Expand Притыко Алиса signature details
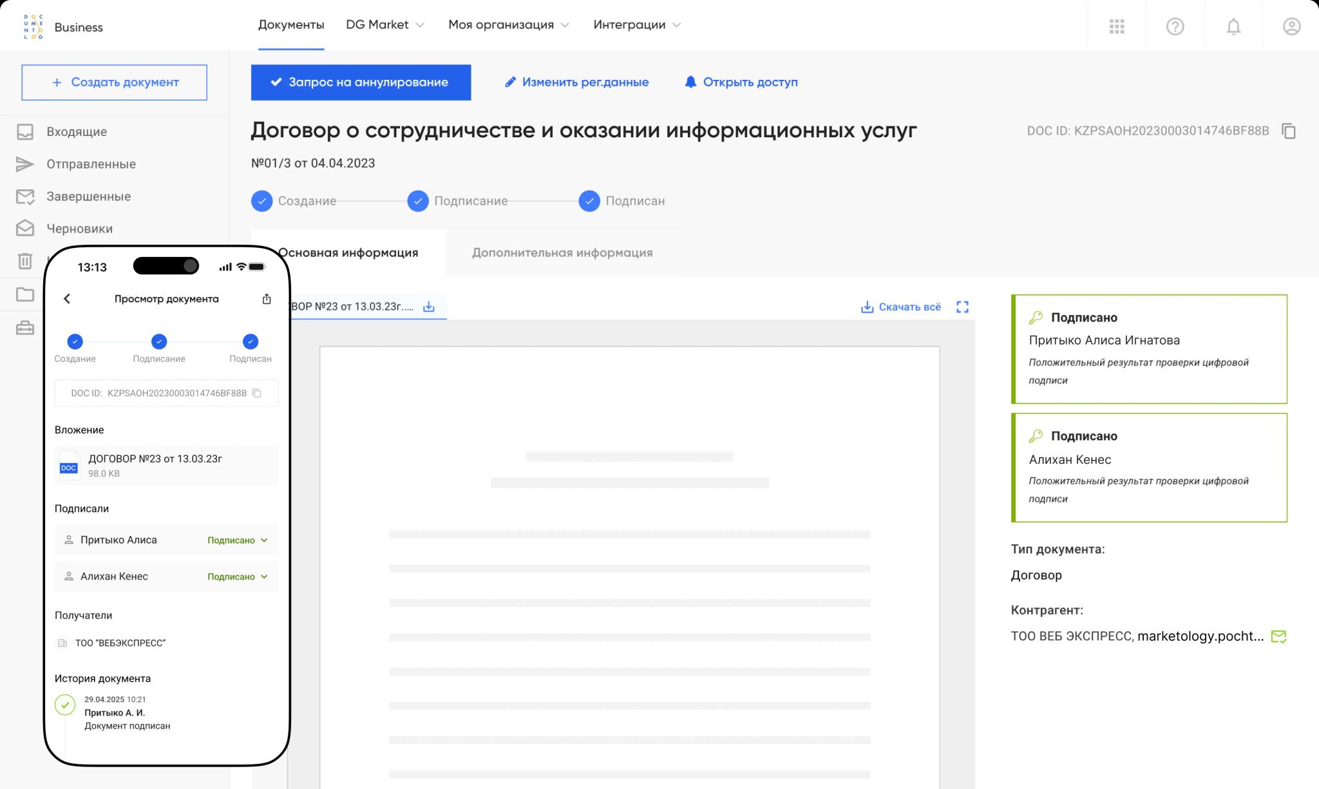The image size is (1319, 789). pos(263,540)
